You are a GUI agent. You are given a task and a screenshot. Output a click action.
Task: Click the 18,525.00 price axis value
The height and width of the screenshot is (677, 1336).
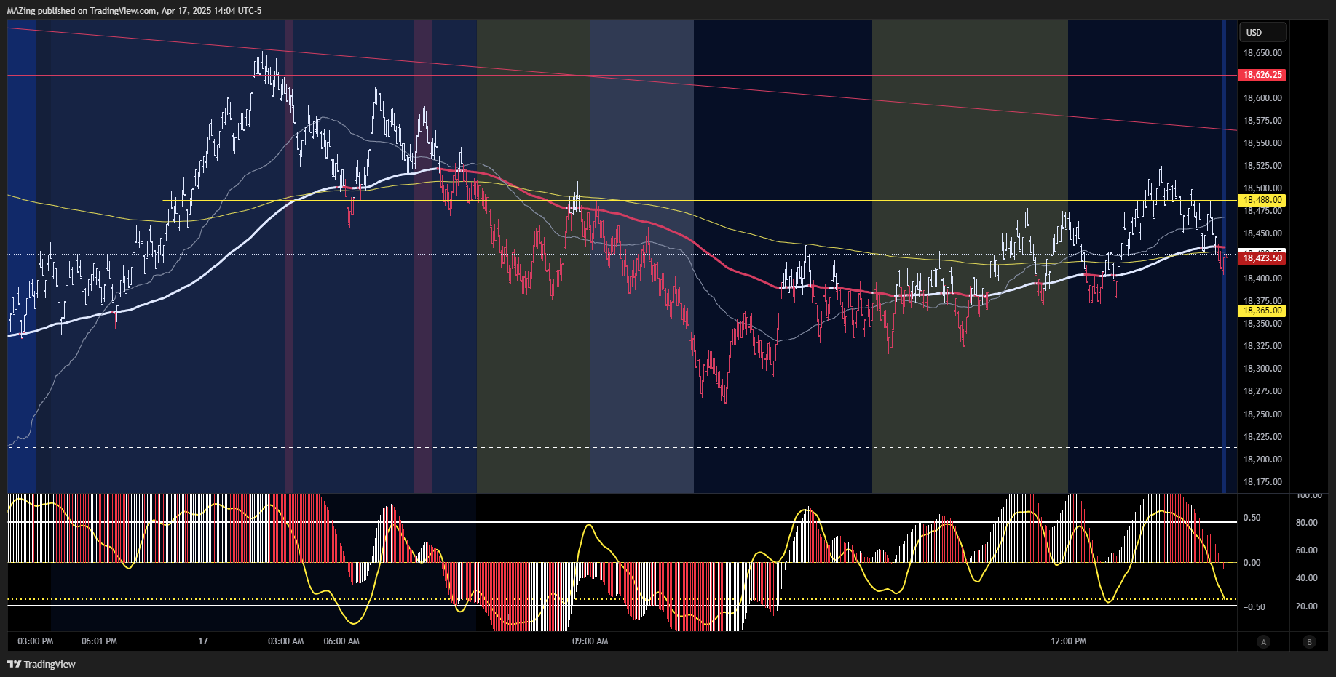(1262, 166)
